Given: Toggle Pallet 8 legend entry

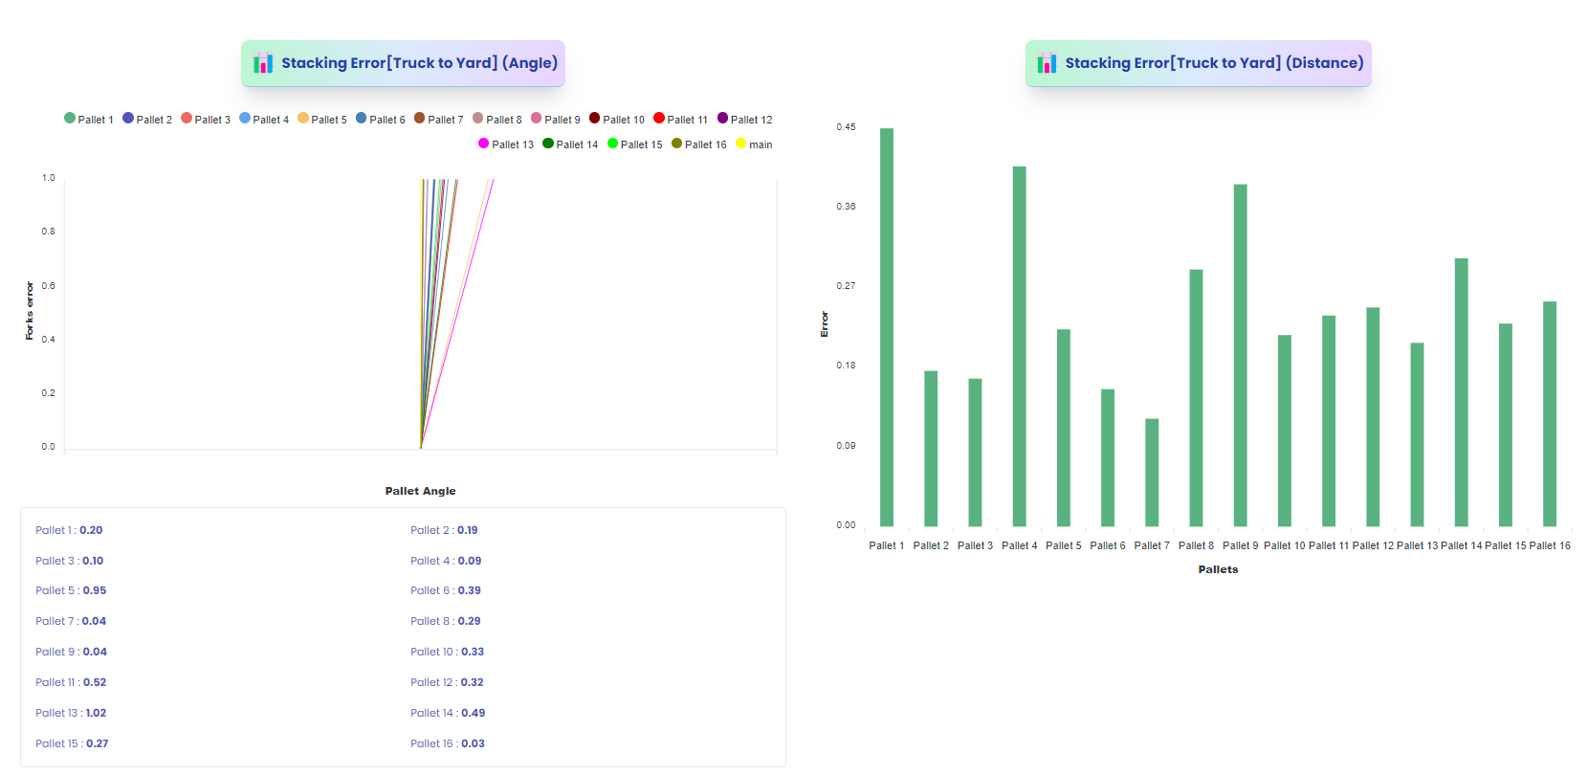Looking at the screenshot, I should point(497,120).
